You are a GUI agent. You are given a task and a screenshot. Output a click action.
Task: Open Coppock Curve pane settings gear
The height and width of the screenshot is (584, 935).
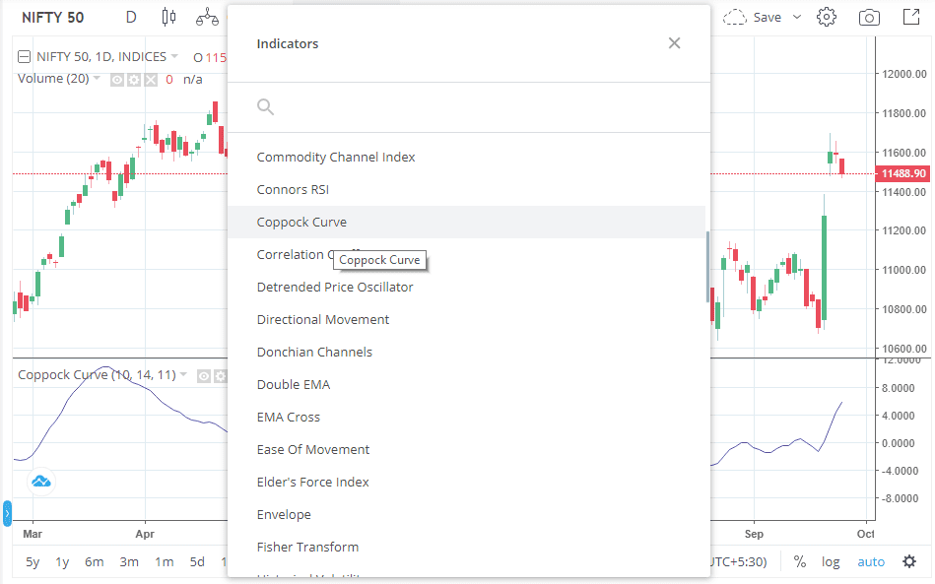[x=221, y=376]
